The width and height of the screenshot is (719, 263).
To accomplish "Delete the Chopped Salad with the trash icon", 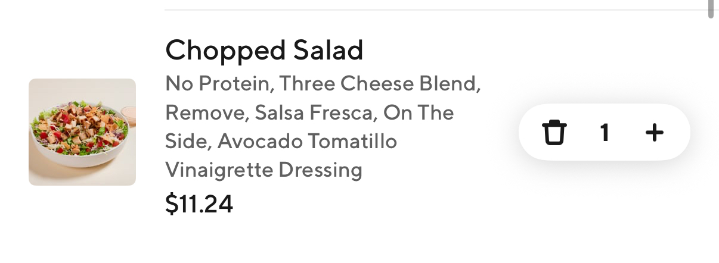I will (x=554, y=132).
